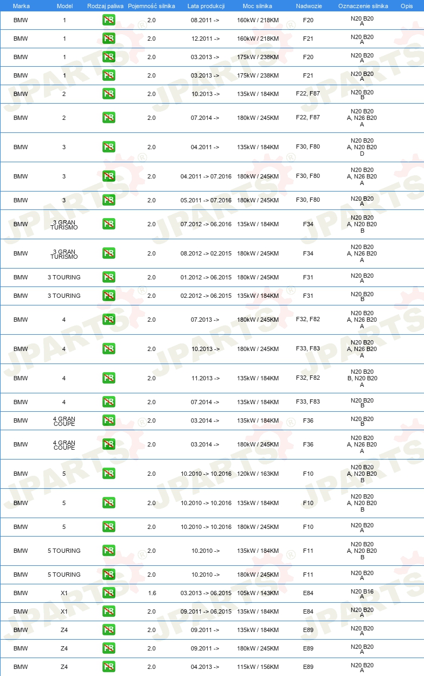Screen dimensions: 424x676
Task: Click fuel icon in BMW 2 07.2014 row
Action: 108,118
